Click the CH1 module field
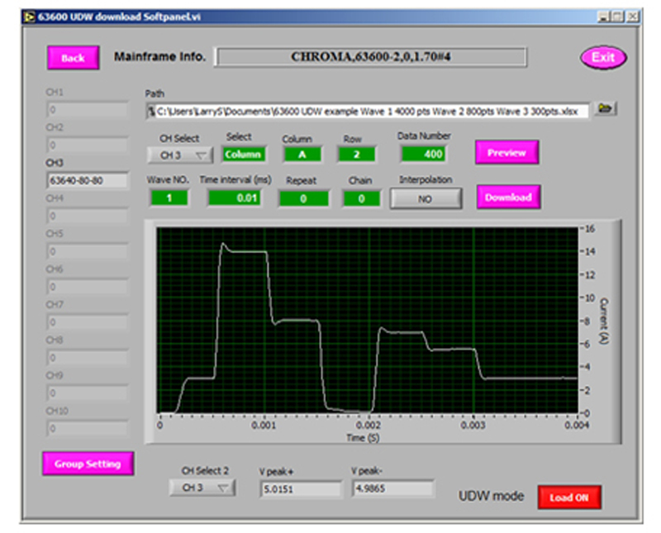661x533 pixels. [x=87, y=110]
